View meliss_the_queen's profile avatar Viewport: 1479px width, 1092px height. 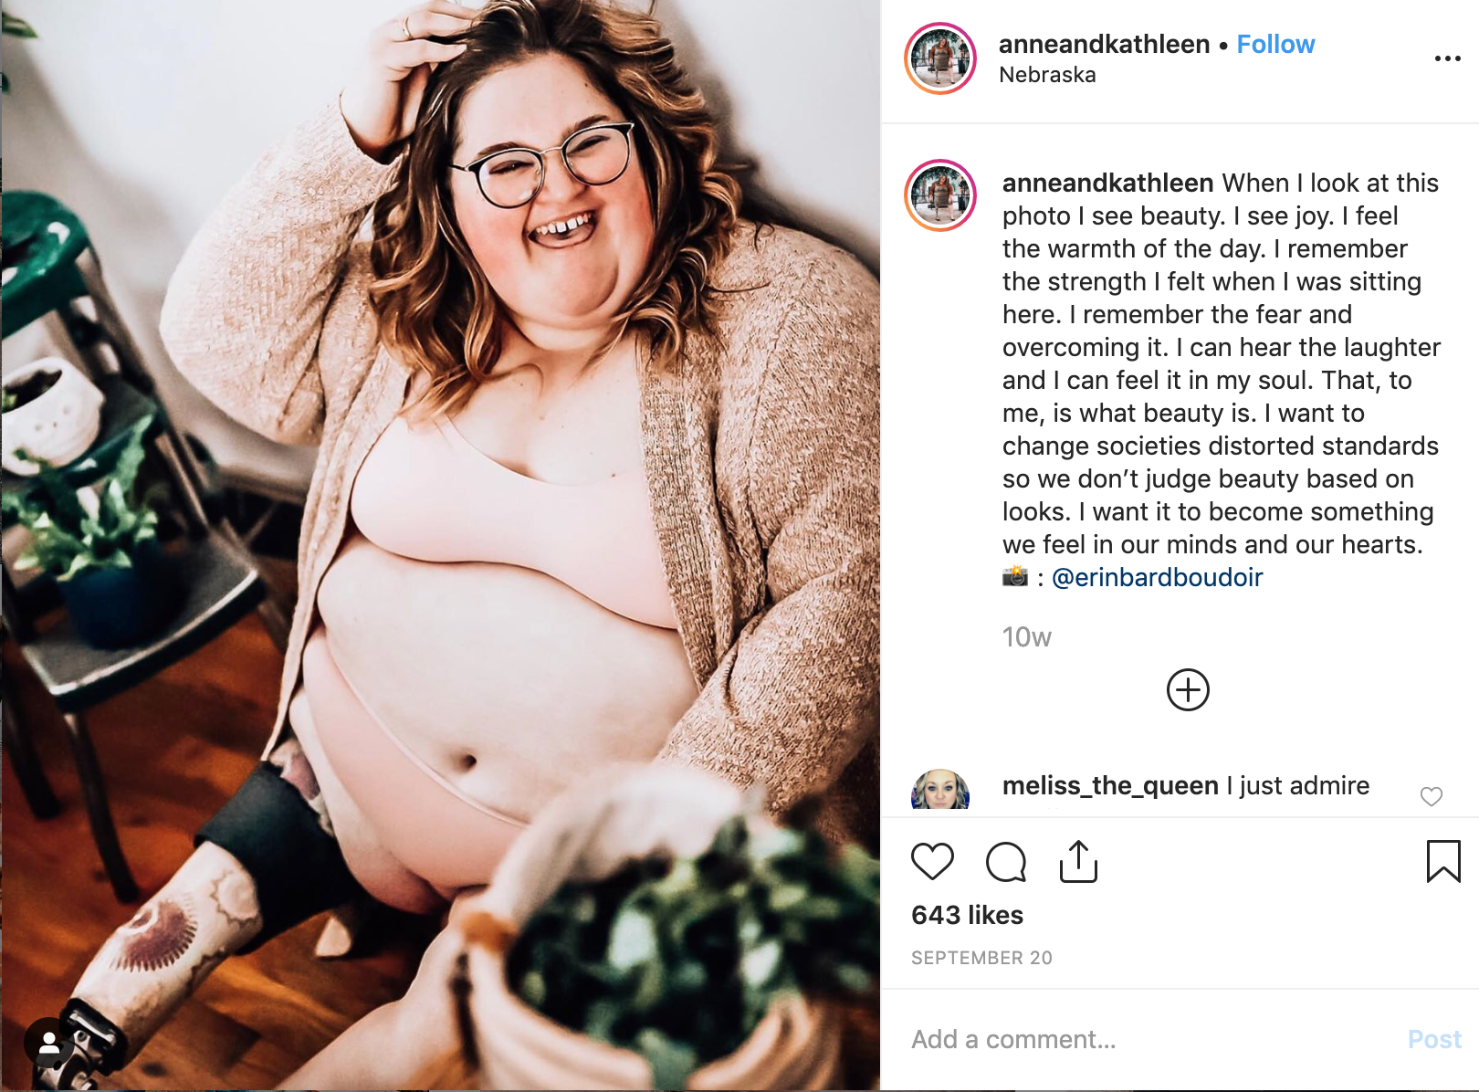(x=940, y=791)
